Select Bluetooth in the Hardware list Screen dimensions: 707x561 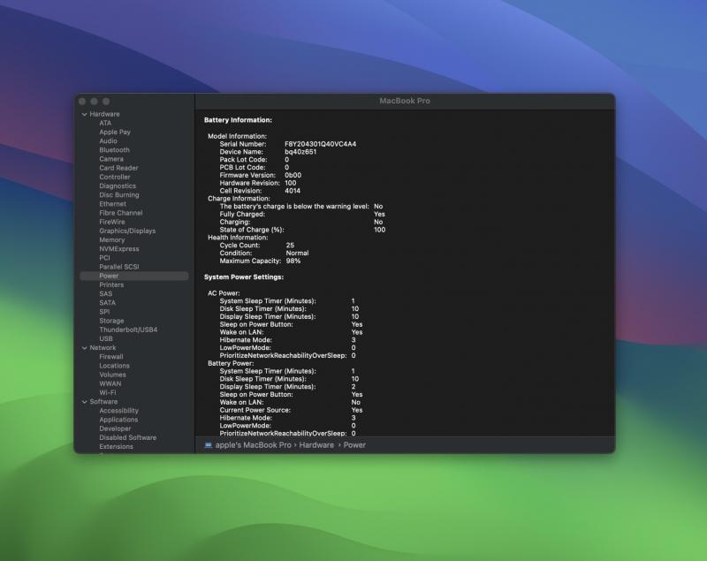(x=114, y=150)
